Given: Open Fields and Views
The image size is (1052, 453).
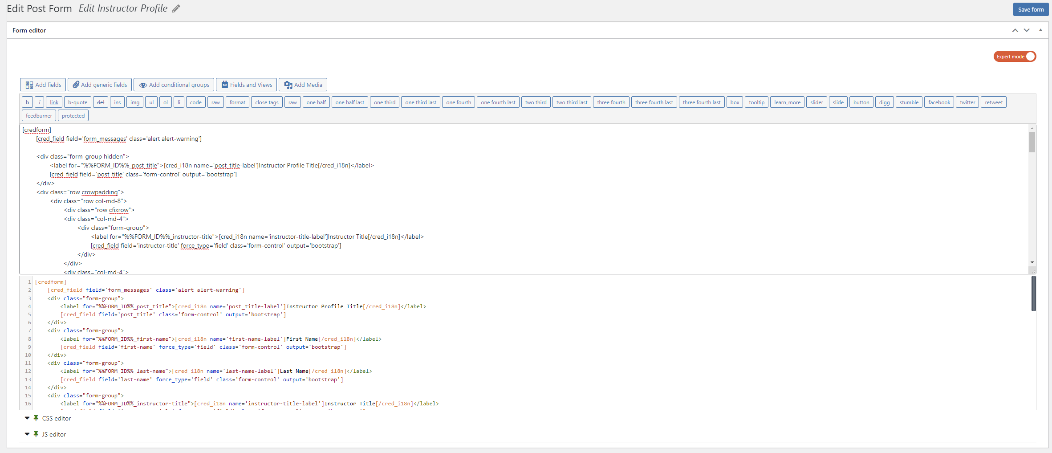Looking at the screenshot, I should (247, 85).
